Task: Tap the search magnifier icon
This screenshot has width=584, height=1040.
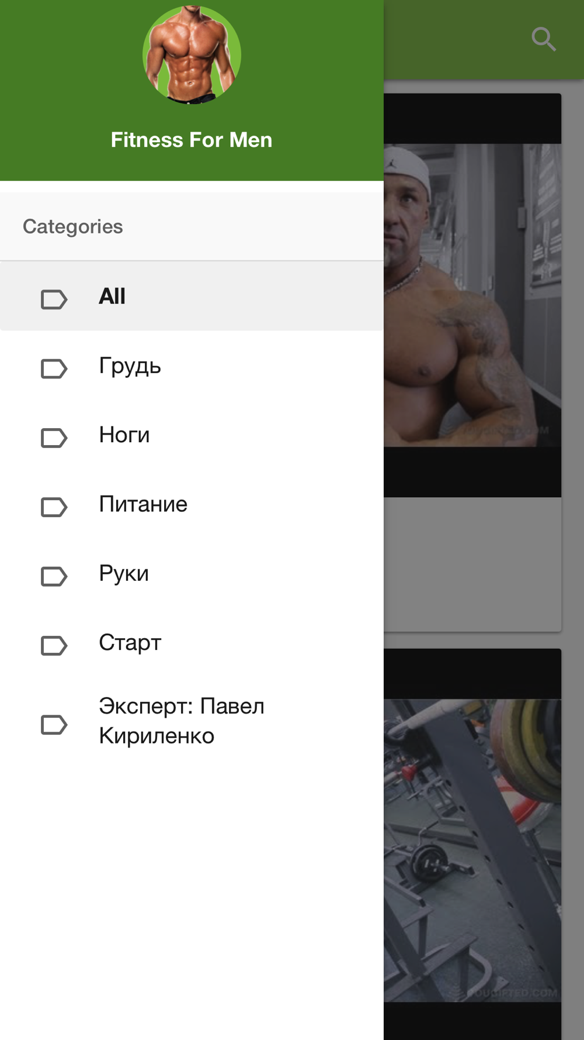Action: [x=544, y=39]
